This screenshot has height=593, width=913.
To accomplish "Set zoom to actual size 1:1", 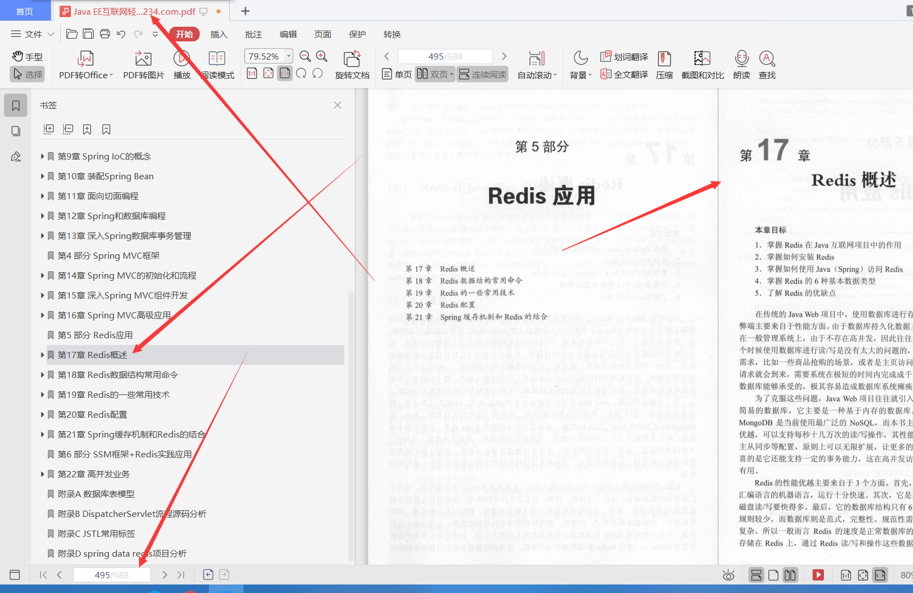I will [x=252, y=73].
